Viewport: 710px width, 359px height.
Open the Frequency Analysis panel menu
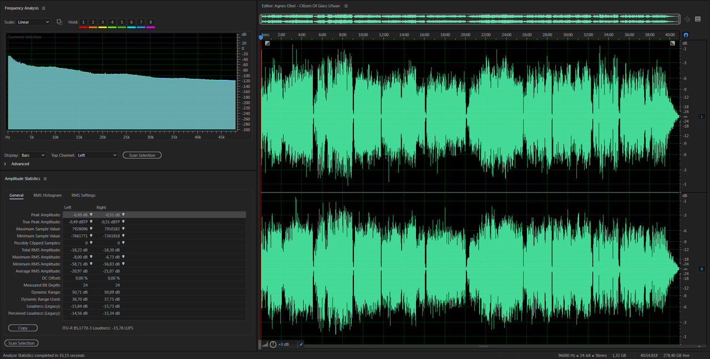[x=43, y=8]
